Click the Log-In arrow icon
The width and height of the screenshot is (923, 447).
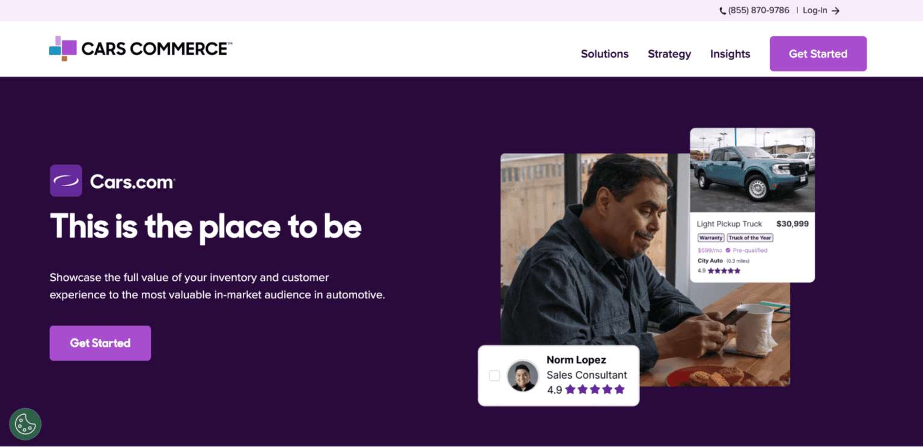836,11
